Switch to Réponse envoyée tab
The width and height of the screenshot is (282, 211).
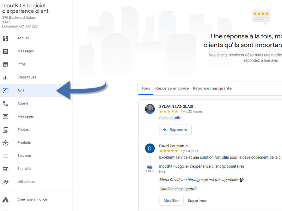click(172, 88)
